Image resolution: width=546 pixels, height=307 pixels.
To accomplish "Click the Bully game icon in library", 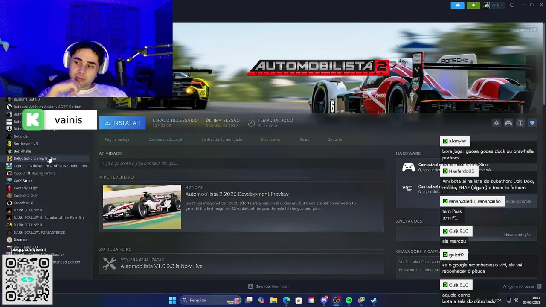I will [x=9, y=159].
